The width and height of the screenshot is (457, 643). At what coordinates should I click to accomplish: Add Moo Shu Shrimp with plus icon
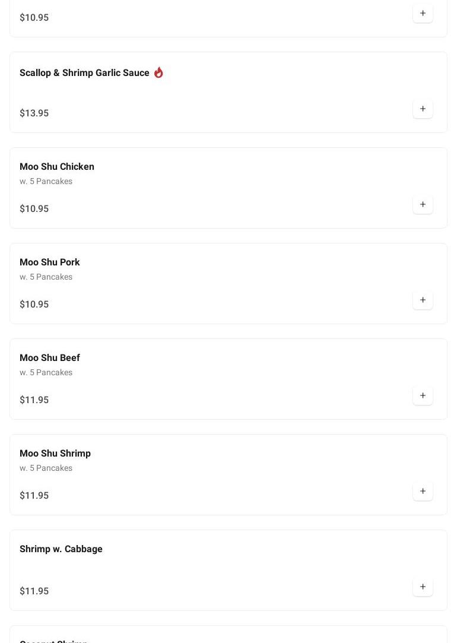(x=423, y=492)
